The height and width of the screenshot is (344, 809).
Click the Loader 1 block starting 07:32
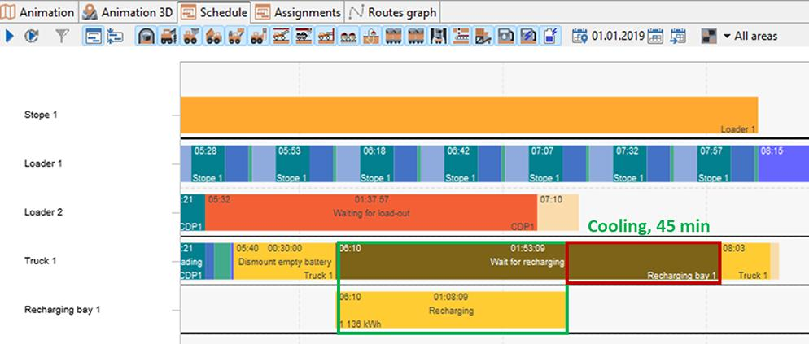click(630, 163)
